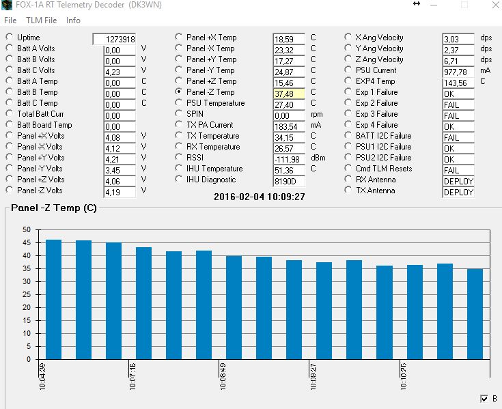Select the Total Batt Curr radio button
Screen dimensions: 502x409
coord(10,113)
